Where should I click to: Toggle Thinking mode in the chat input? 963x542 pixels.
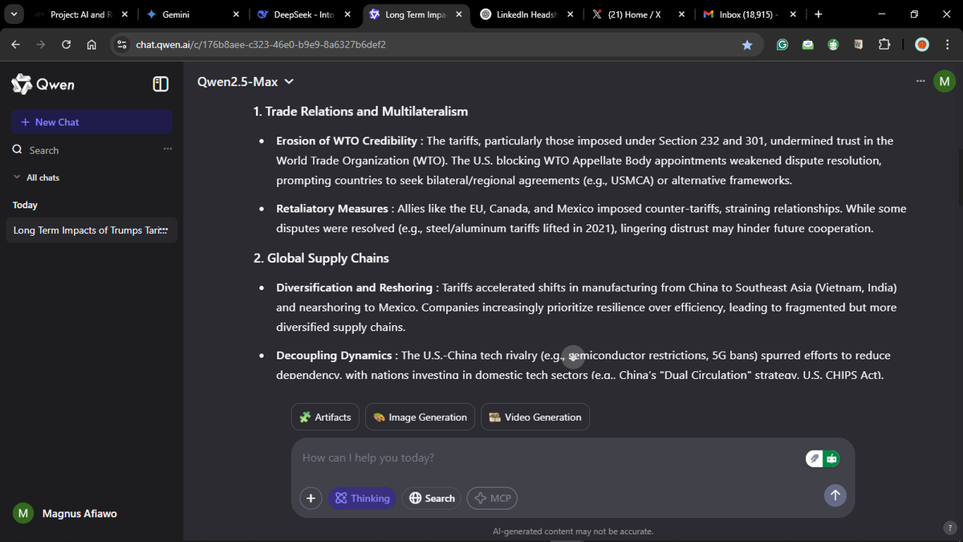click(363, 498)
